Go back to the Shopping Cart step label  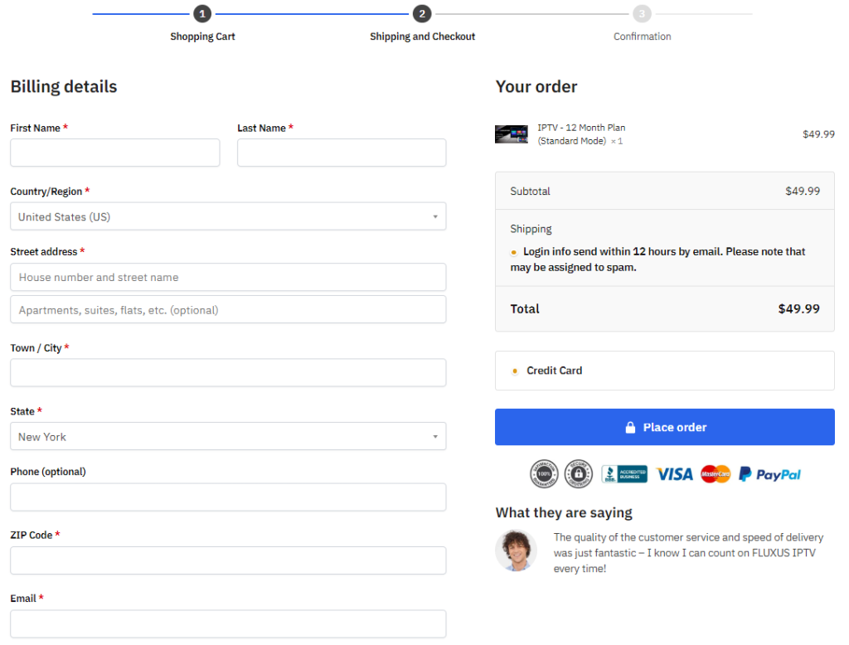[202, 36]
